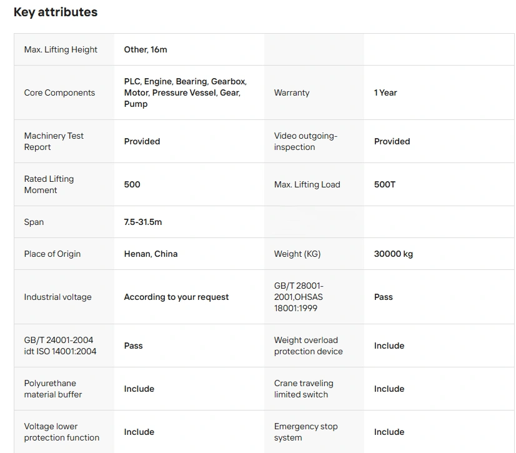Select the "According to your request" voltage value
The width and height of the screenshot is (516, 453).
click(x=176, y=297)
